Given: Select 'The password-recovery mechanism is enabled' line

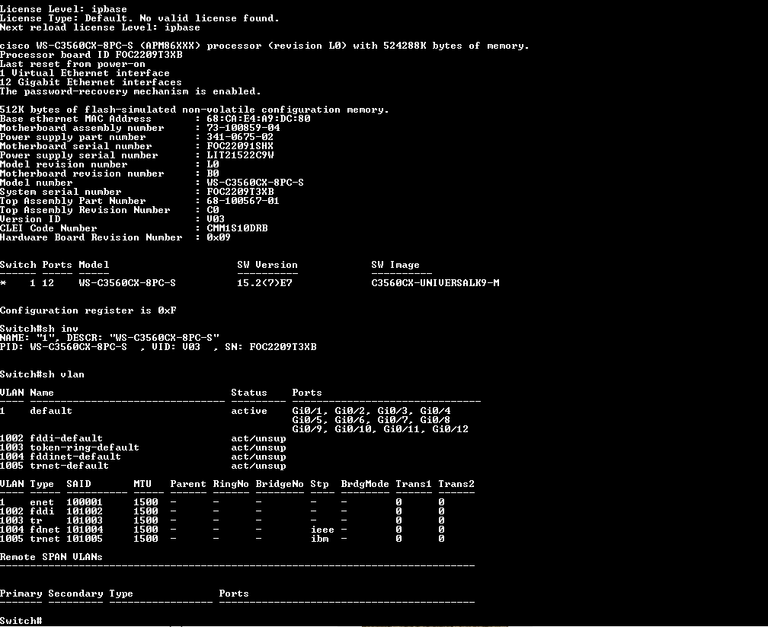Looking at the screenshot, I should (130, 91).
